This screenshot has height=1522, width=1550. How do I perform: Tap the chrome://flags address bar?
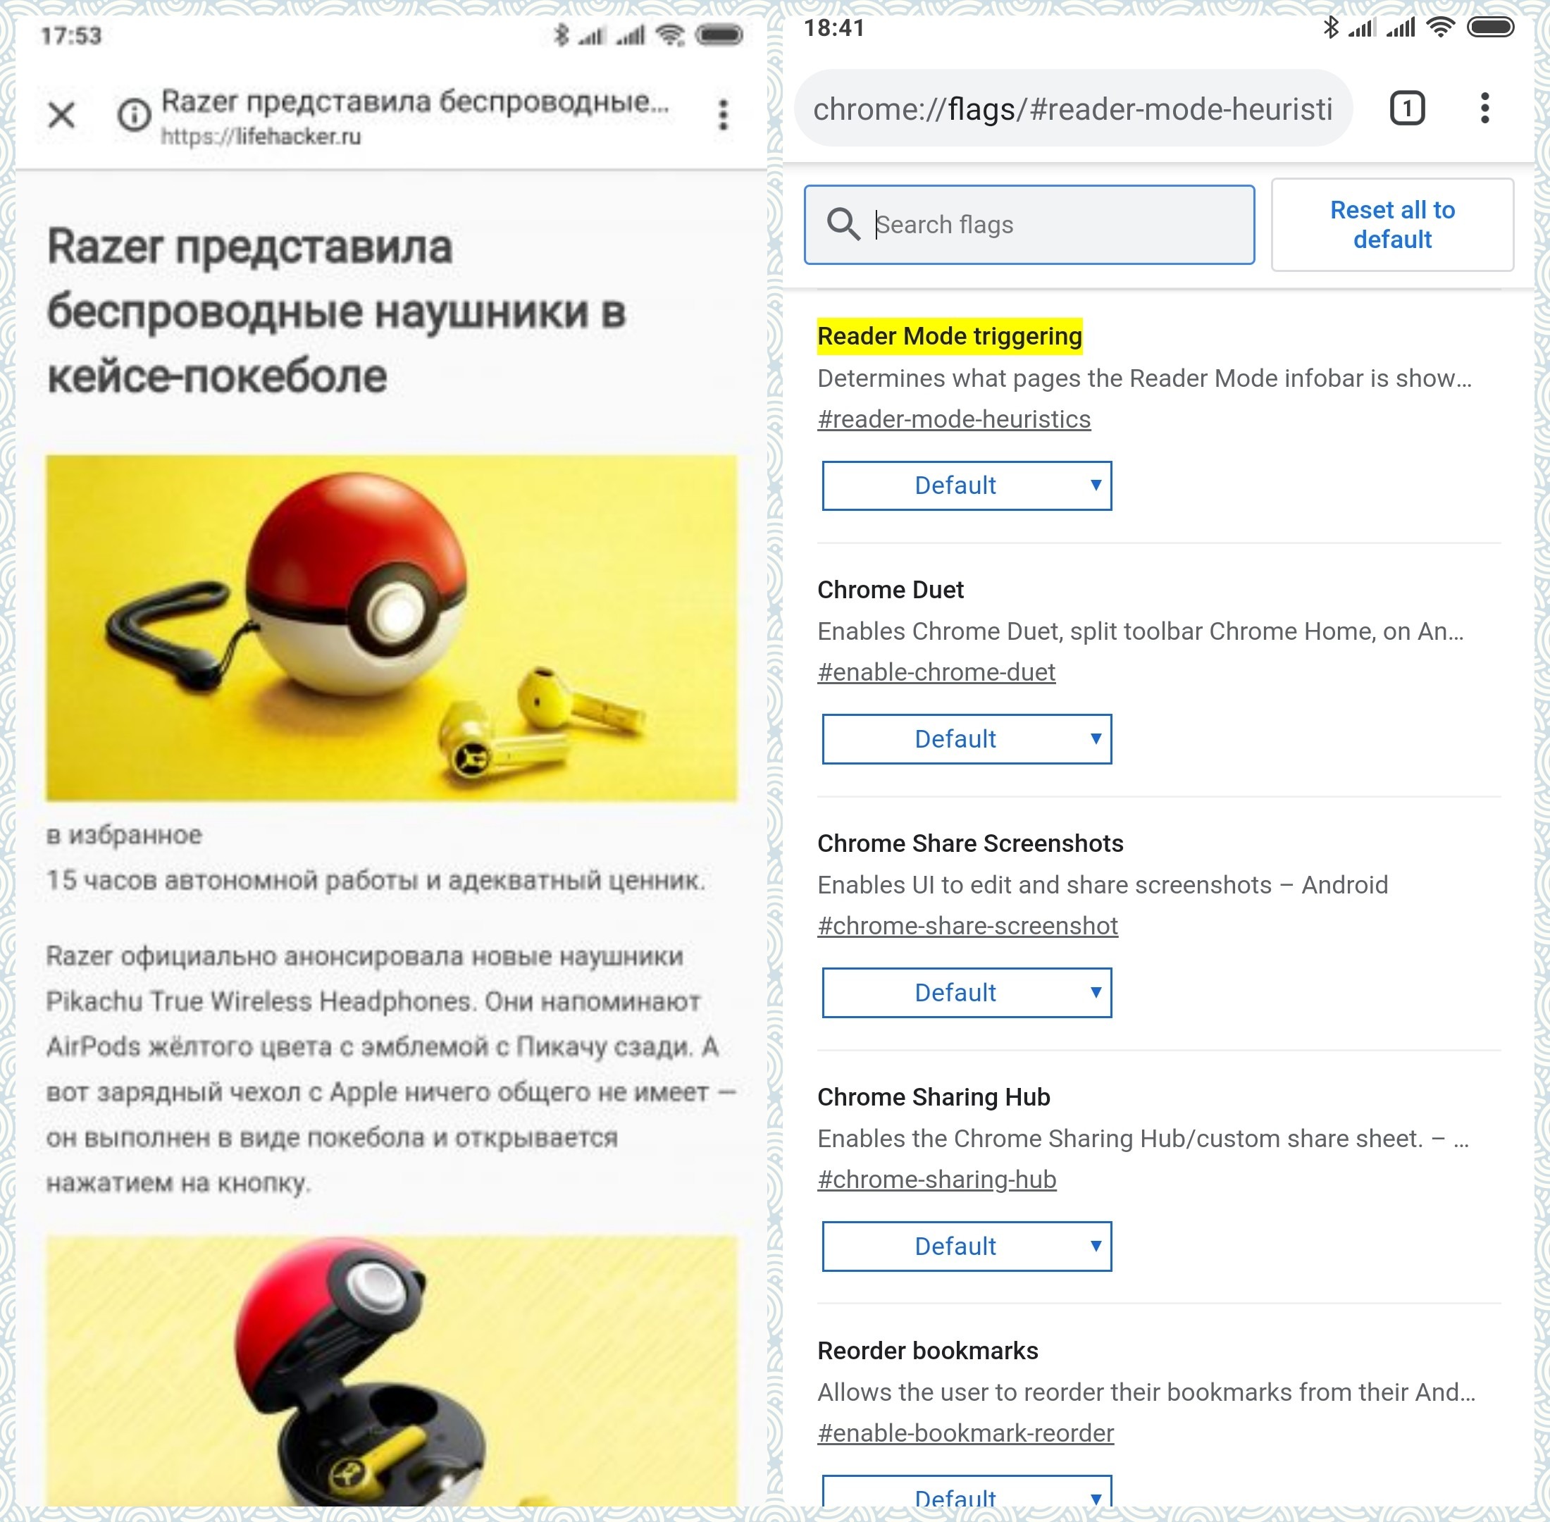(x=1072, y=108)
